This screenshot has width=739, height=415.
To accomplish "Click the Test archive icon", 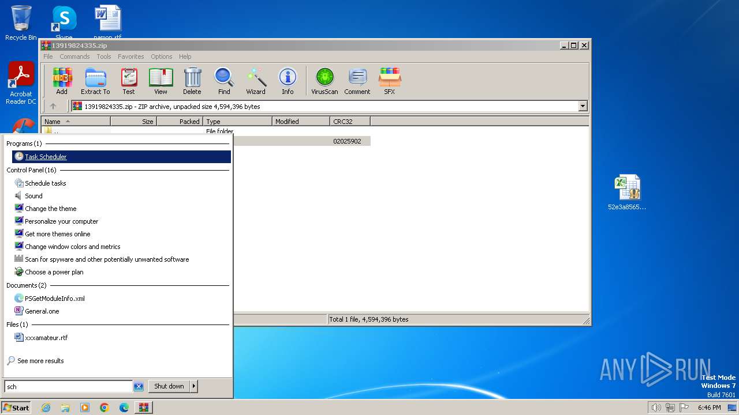I will (x=129, y=81).
